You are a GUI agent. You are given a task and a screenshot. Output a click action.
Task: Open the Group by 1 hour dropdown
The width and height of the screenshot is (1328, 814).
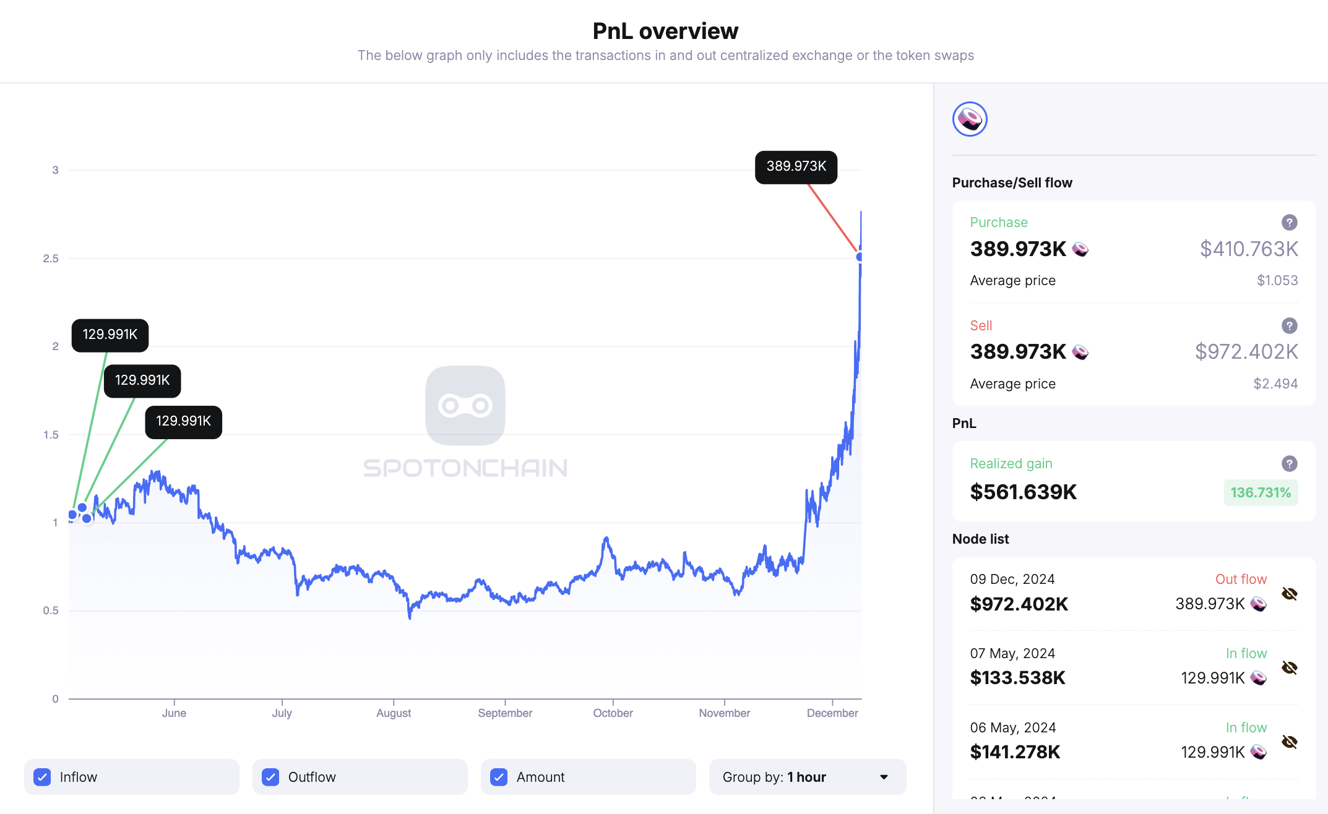click(807, 777)
